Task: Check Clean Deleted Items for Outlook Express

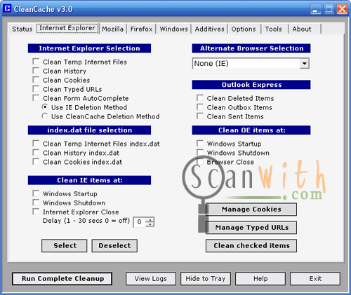Action: [200, 98]
